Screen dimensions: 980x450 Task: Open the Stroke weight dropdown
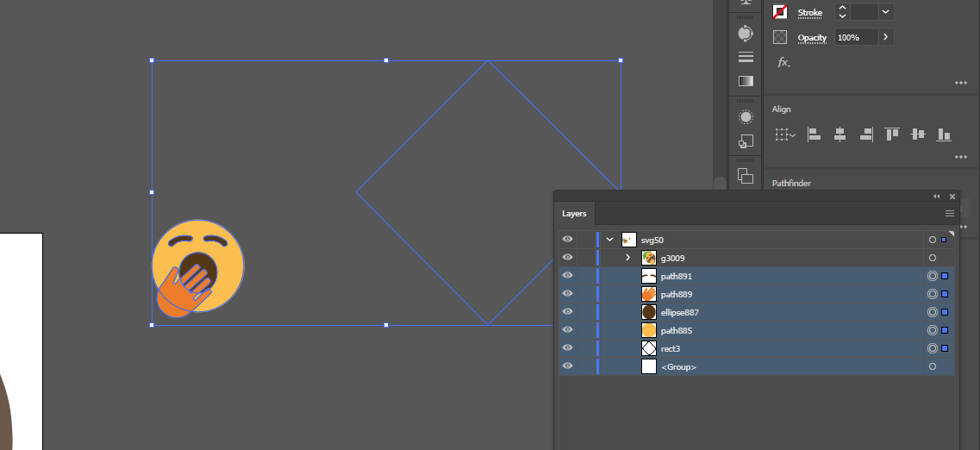886,12
